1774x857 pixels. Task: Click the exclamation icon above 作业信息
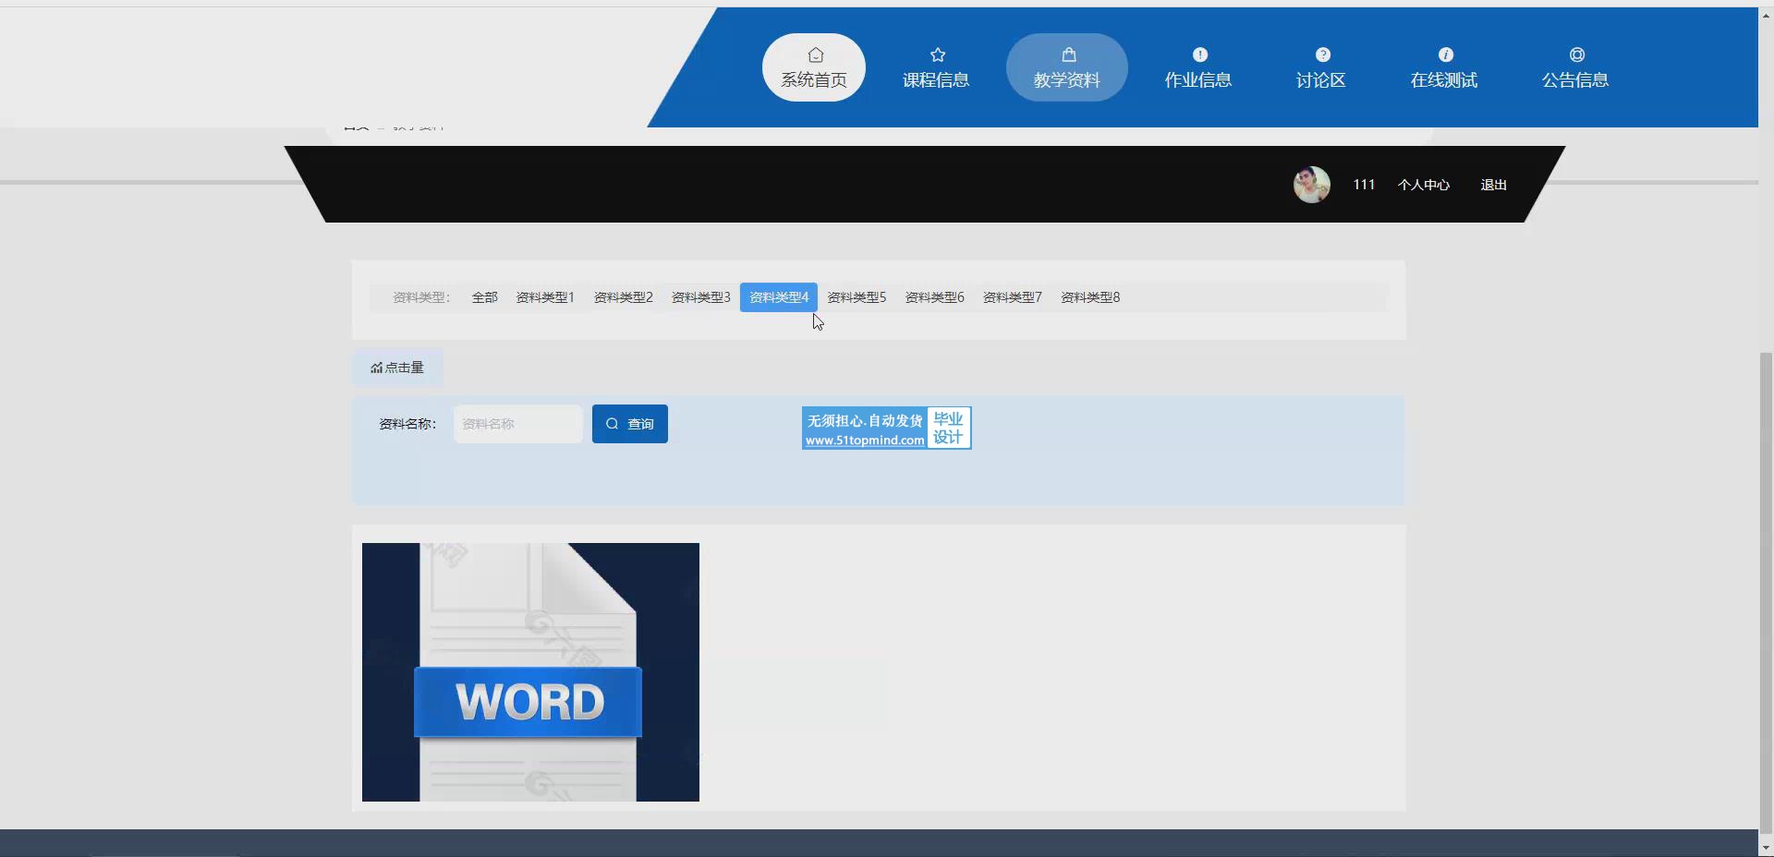point(1199,54)
